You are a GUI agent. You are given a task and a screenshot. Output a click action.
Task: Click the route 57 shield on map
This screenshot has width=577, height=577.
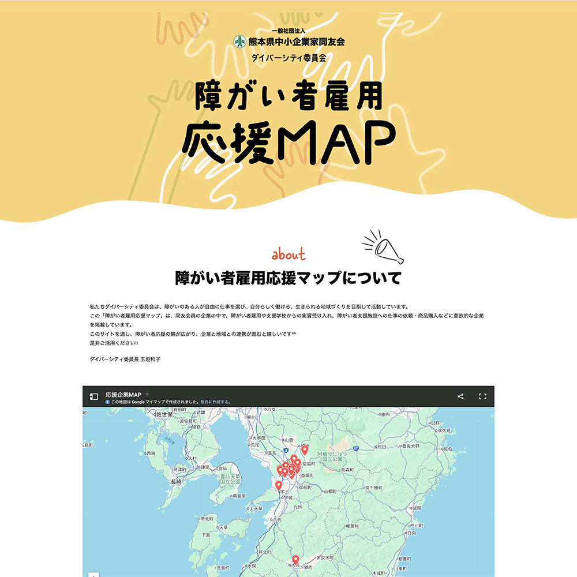coord(356,448)
